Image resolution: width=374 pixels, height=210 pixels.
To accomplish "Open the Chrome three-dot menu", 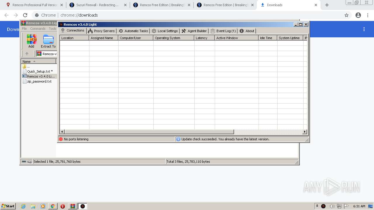I will [x=368, y=15].
